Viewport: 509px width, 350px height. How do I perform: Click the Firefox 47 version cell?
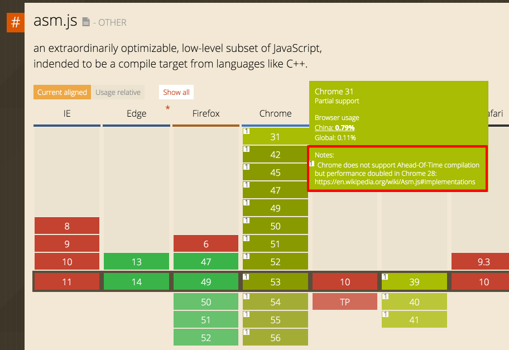pos(206,261)
